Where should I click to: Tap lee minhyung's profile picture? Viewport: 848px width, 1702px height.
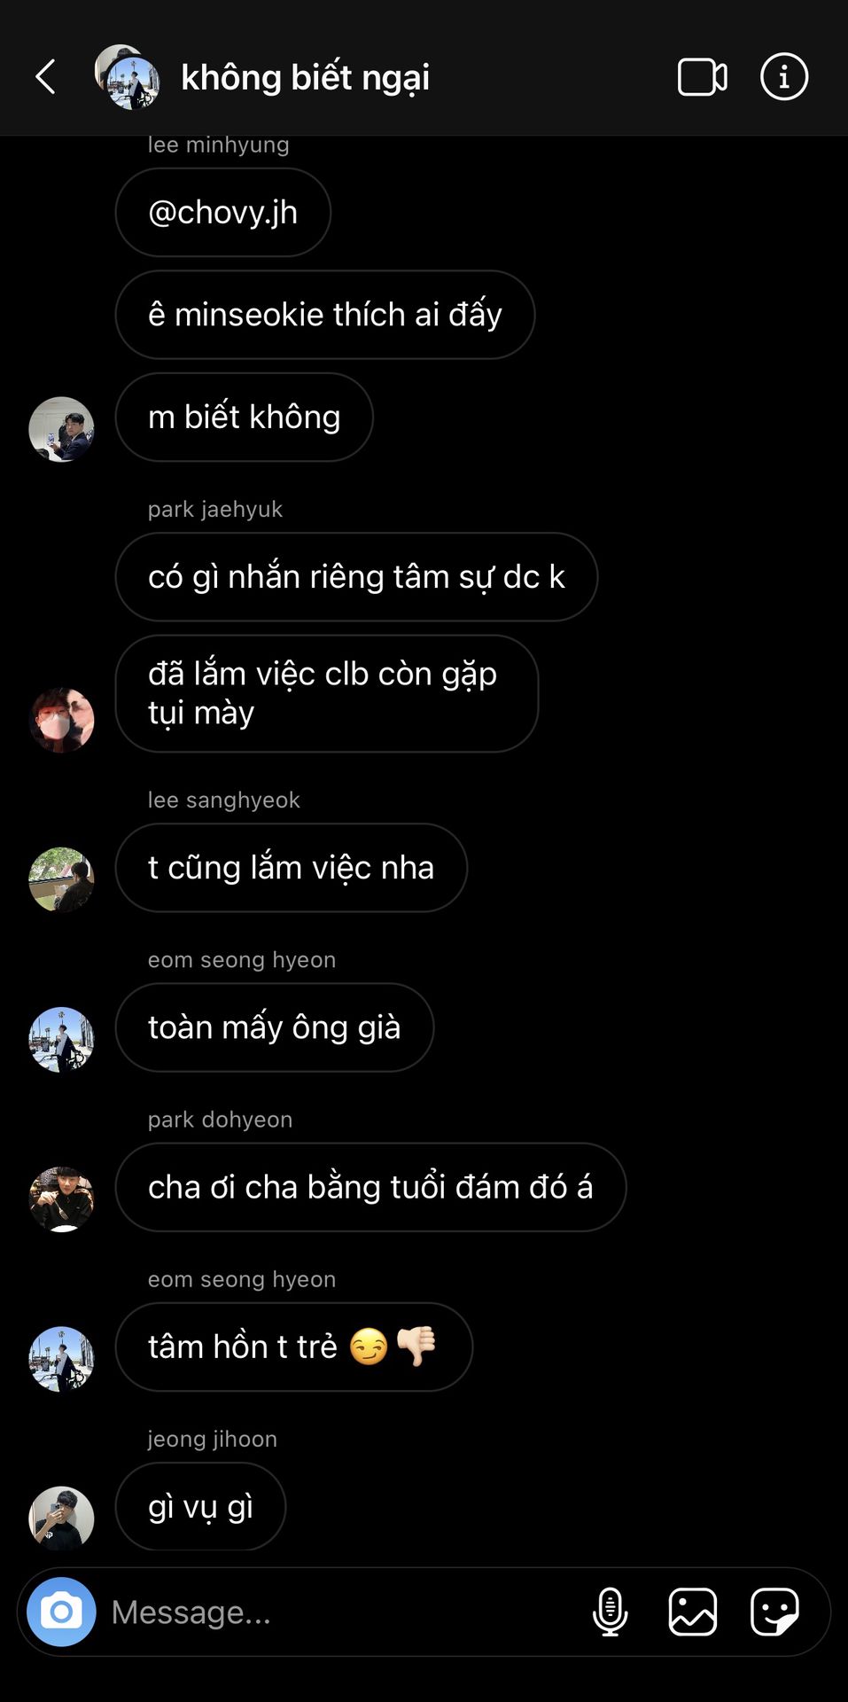coord(61,429)
